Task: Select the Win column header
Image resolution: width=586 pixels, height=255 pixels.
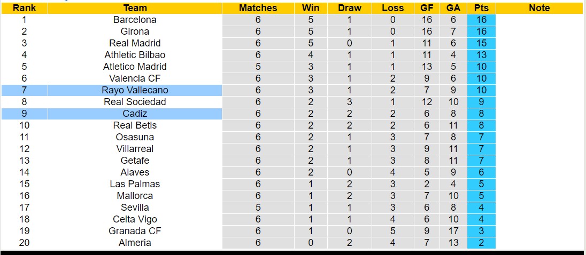Action: coord(311,8)
